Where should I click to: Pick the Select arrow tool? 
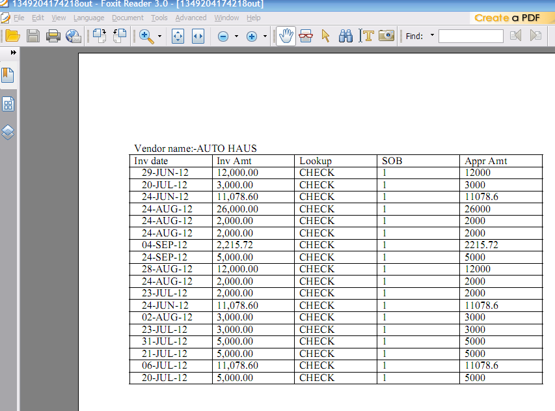tap(325, 36)
